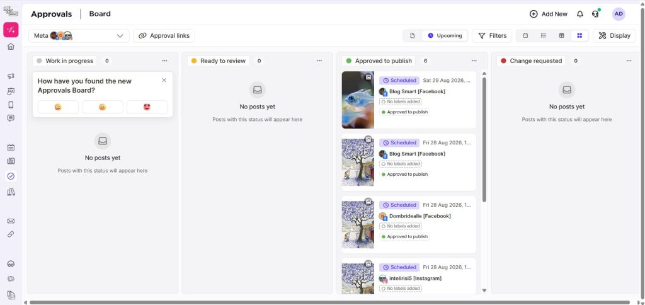Select the approvals checkmark icon in sidebar
The width and height of the screenshot is (645, 305).
(x=11, y=176)
